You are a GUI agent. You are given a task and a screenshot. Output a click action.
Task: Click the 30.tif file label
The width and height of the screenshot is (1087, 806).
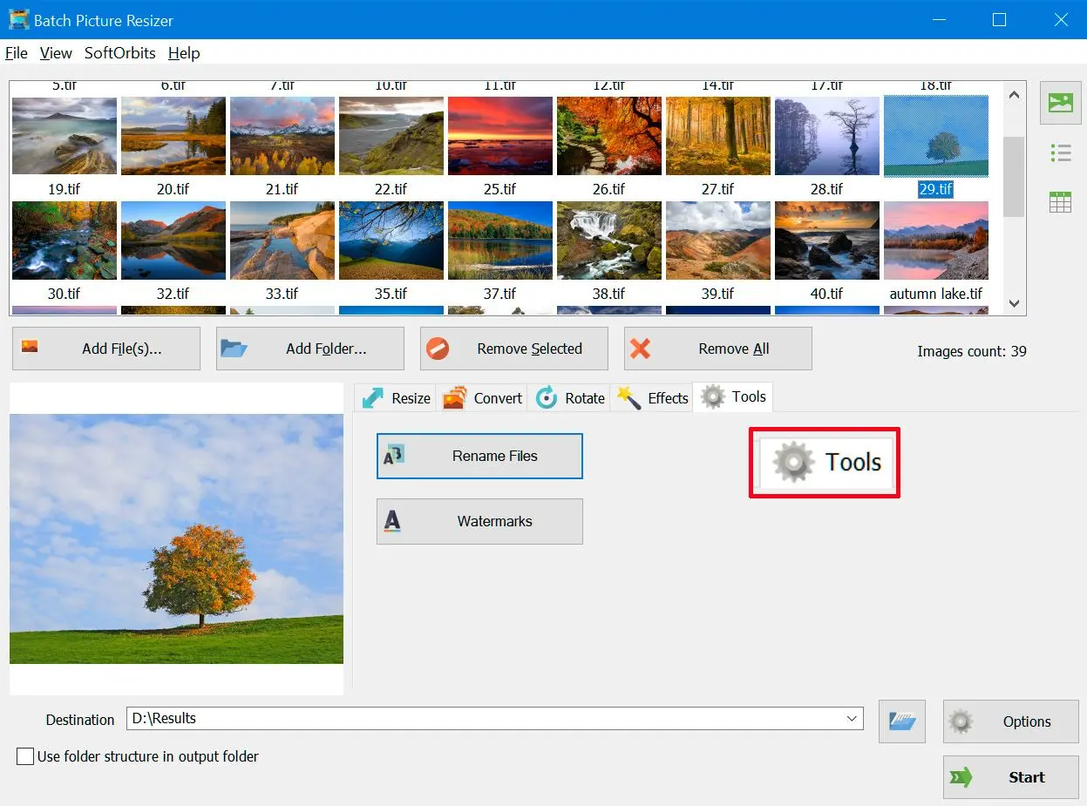pyautogui.click(x=64, y=294)
